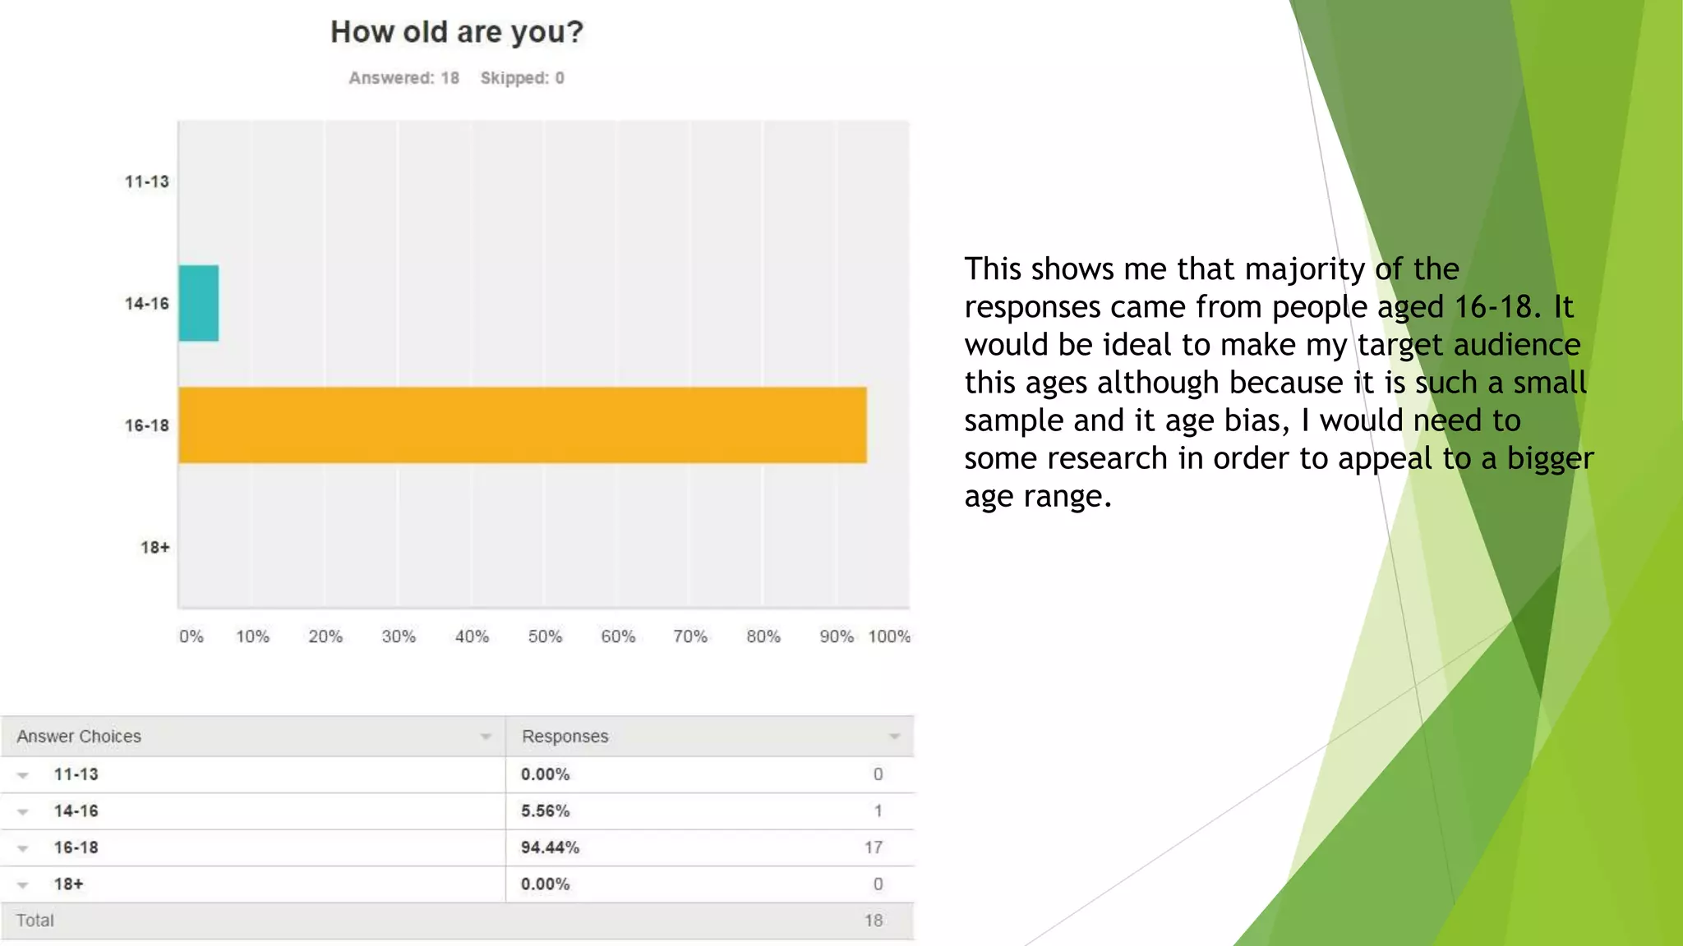Click the Responses header text

[x=565, y=737]
